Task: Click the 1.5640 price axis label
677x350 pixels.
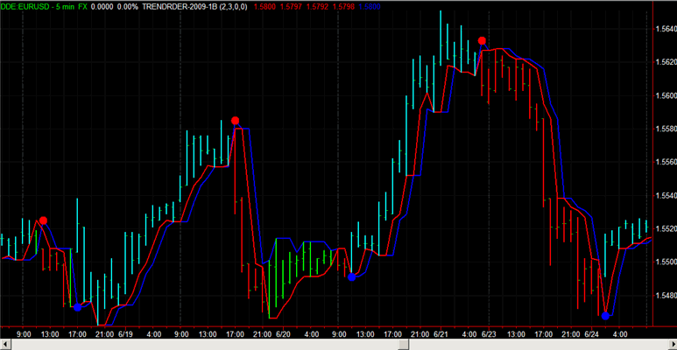Action: tap(666, 29)
